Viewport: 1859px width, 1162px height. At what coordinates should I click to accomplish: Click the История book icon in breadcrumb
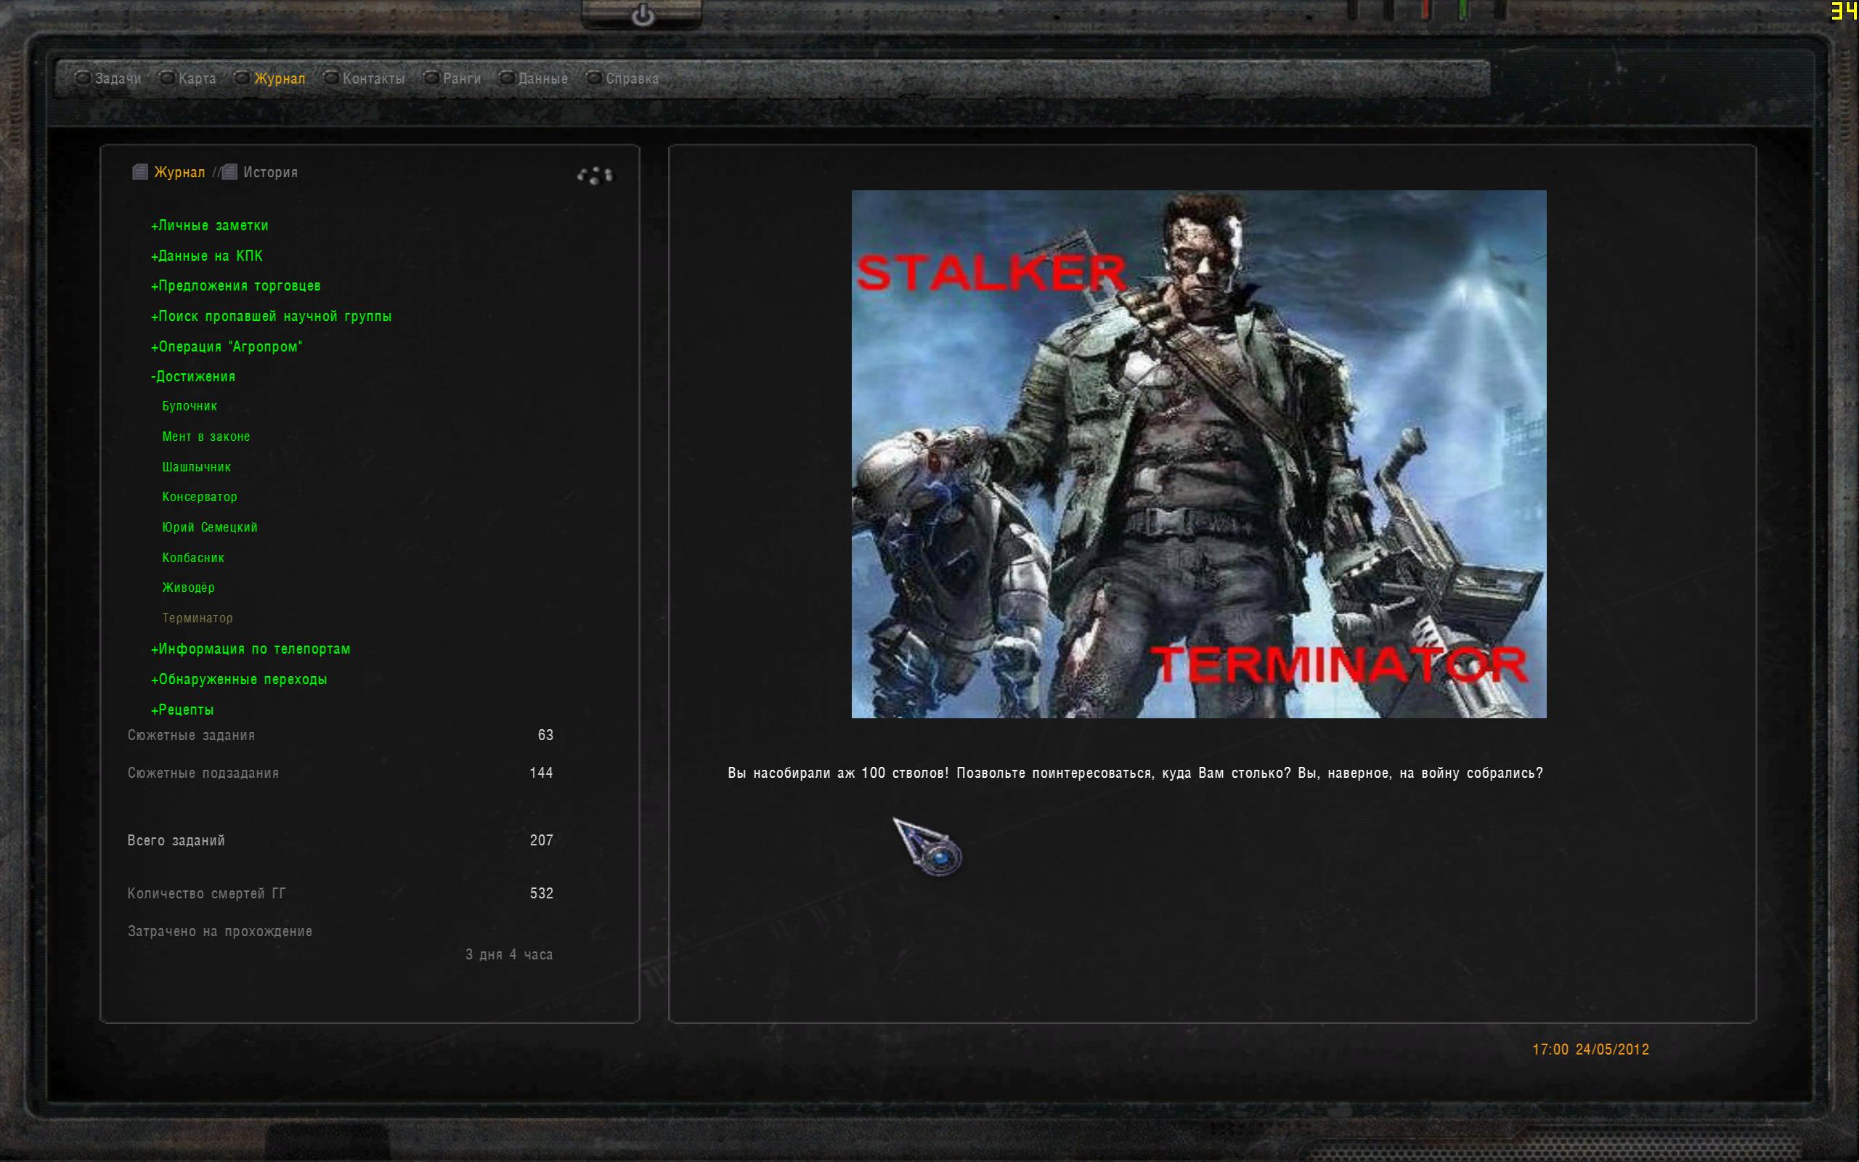(x=229, y=172)
